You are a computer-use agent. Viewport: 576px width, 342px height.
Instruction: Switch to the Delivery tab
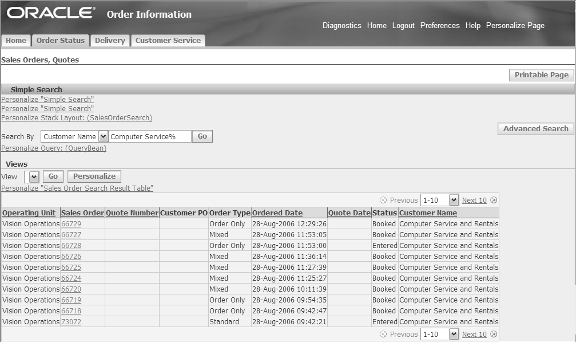(110, 41)
